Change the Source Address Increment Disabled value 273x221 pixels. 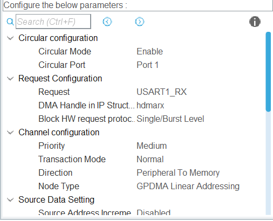pyautogui.click(x=153, y=212)
